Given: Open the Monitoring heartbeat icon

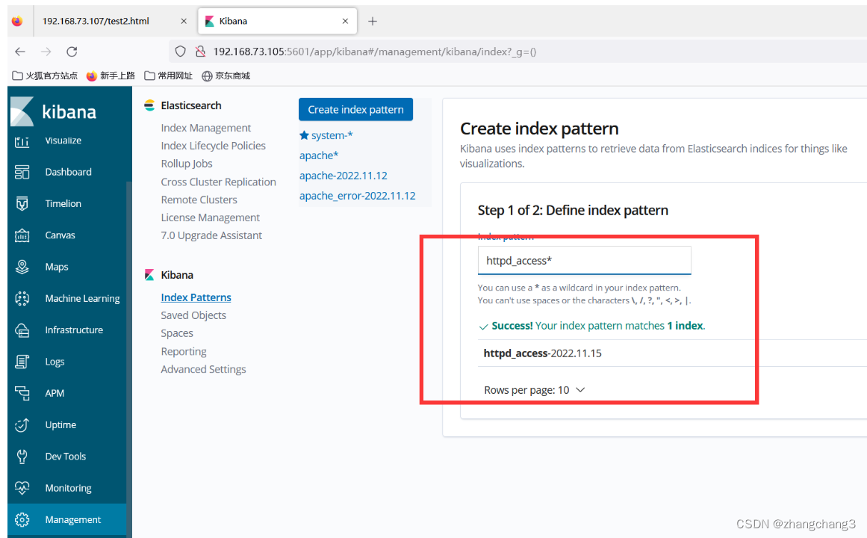Looking at the screenshot, I should pos(22,488).
